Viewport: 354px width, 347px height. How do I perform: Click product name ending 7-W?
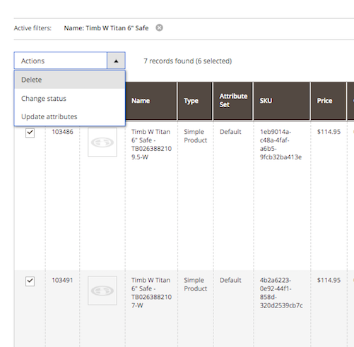[151, 293]
